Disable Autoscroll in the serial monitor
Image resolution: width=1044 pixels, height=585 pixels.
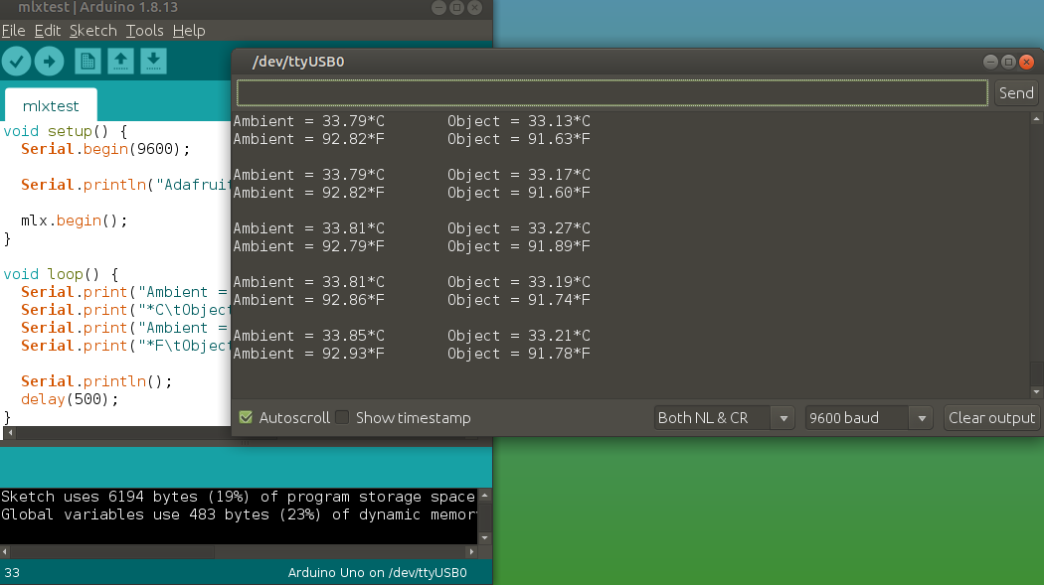pos(245,417)
